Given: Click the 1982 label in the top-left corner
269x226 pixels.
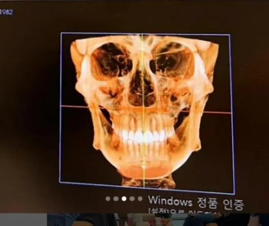Looking at the screenshot, I should coord(6,12).
